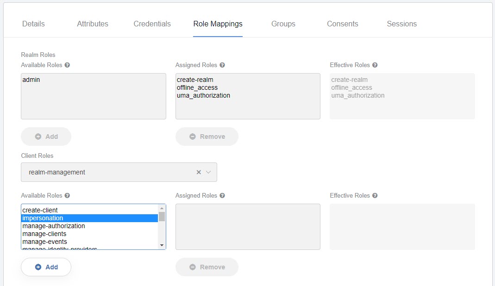Select create-client in client Available Roles
Image resolution: width=495 pixels, height=286 pixels.
click(x=90, y=210)
